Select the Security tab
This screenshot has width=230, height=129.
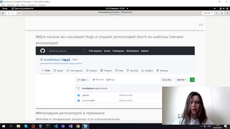pyautogui.click(x=132, y=71)
